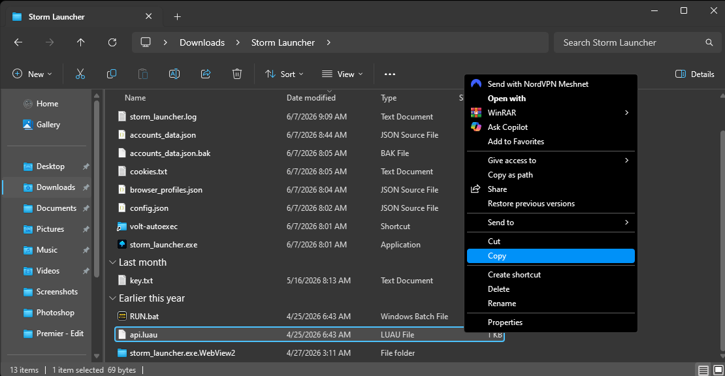Image resolution: width=725 pixels, height=376 pixels.
Task: Open the WinRAR submenu
Action: tap(551, 113)
